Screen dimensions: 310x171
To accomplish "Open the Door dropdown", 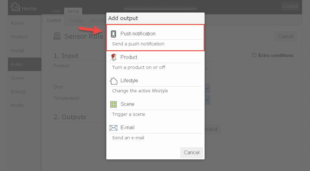I will click(207, 89).
